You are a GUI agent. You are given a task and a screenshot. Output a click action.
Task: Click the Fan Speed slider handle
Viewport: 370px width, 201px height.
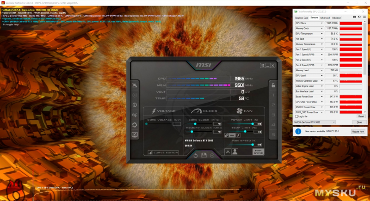pyautogui.click(x=253, y=145)
